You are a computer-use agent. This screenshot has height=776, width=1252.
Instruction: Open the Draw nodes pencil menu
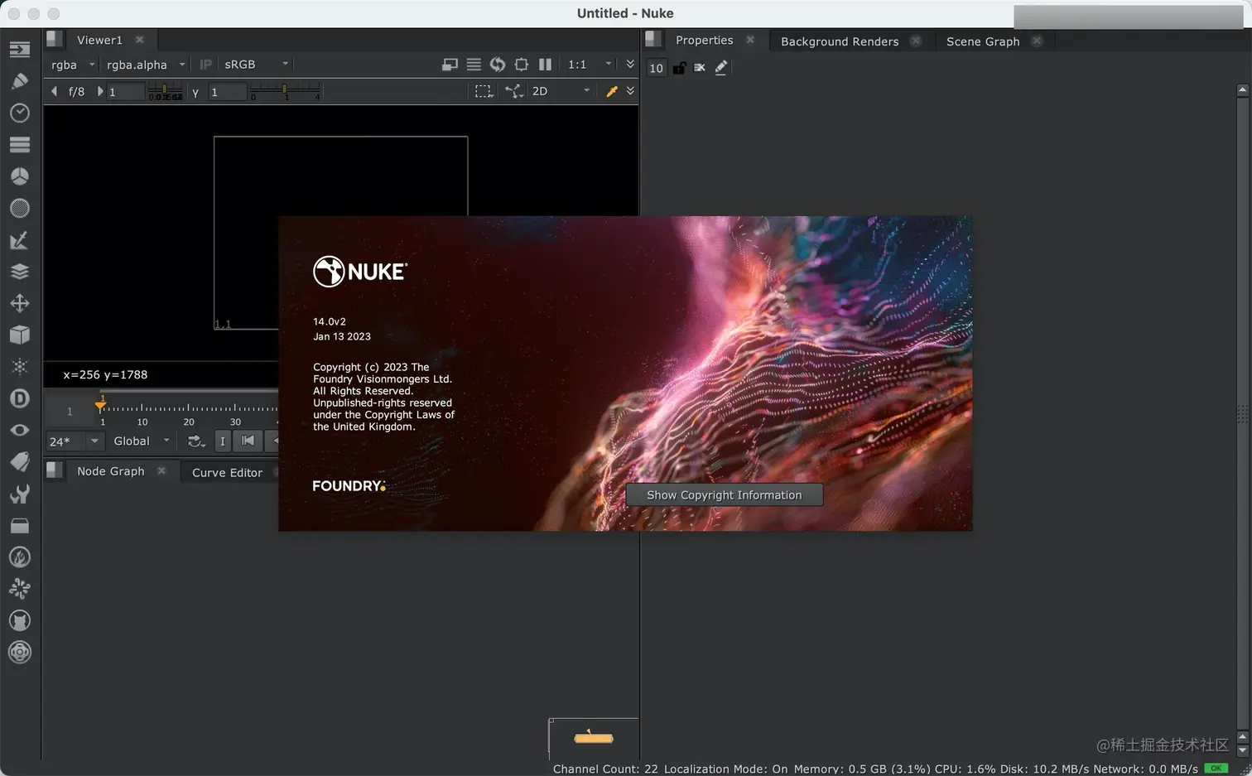[19, 81]
